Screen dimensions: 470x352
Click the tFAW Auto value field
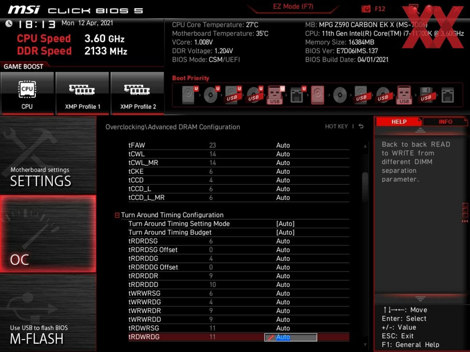click(283, 145)
